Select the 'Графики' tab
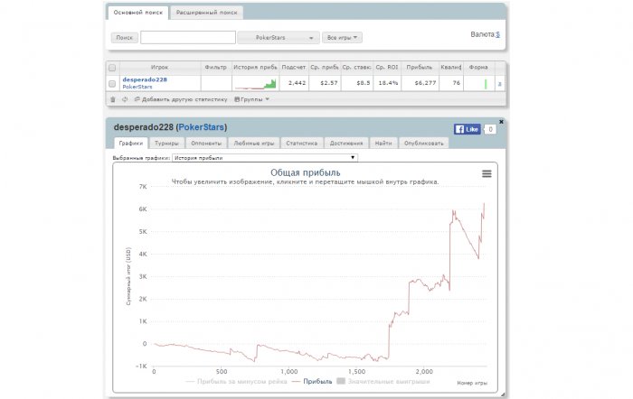The width and height of the screenshot is (633, 399). tap(131, 143)
